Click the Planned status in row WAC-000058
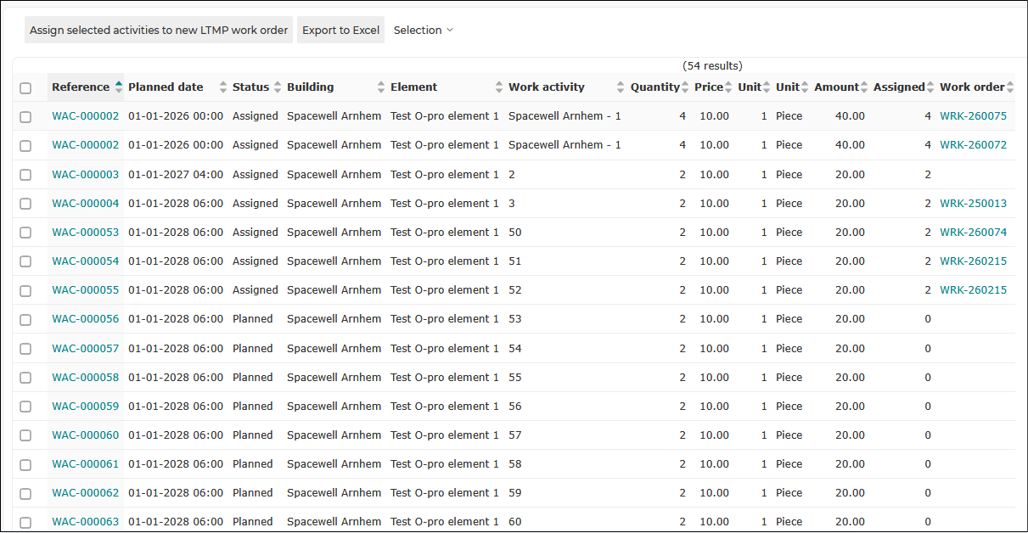The image size is (1028, 533). [x=253, y=378]
